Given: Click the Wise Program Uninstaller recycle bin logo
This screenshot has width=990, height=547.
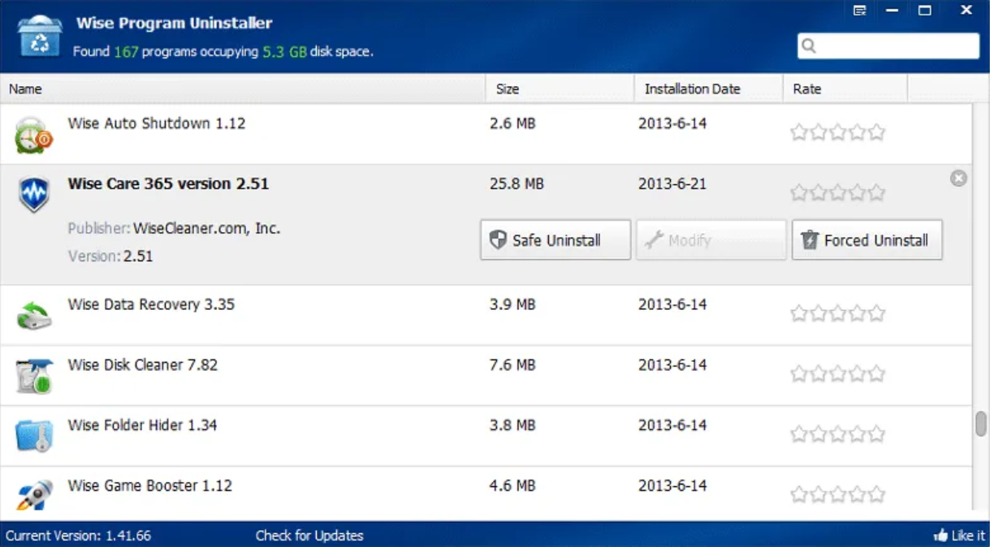Looking at the screenshot, I should click(39, 36).
